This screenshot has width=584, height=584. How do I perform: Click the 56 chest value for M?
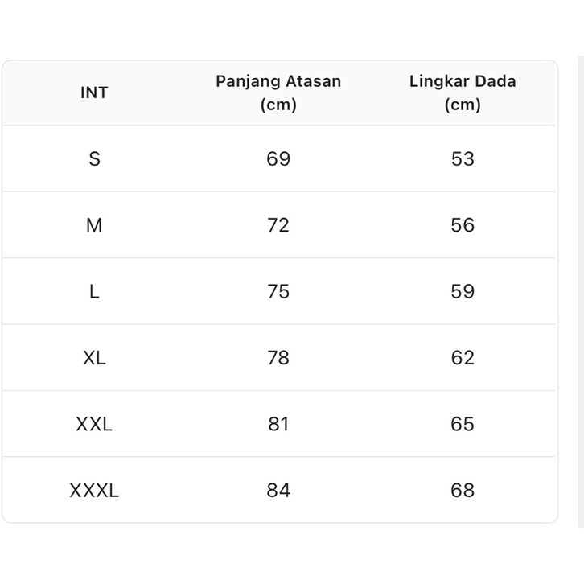point(463,225)
